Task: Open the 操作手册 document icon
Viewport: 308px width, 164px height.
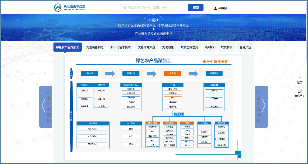Action: tap(299, 91)
